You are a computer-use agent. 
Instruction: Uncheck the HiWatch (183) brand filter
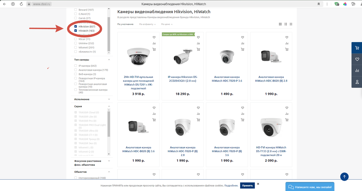click(76, 31)
